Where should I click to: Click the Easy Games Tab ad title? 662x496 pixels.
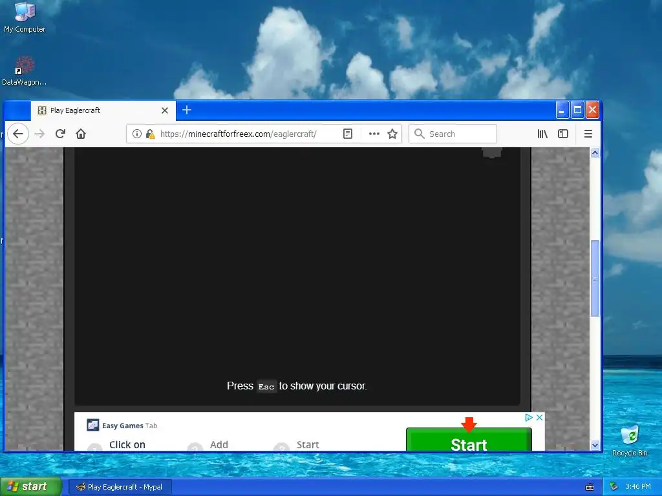[x=129, y=426]
